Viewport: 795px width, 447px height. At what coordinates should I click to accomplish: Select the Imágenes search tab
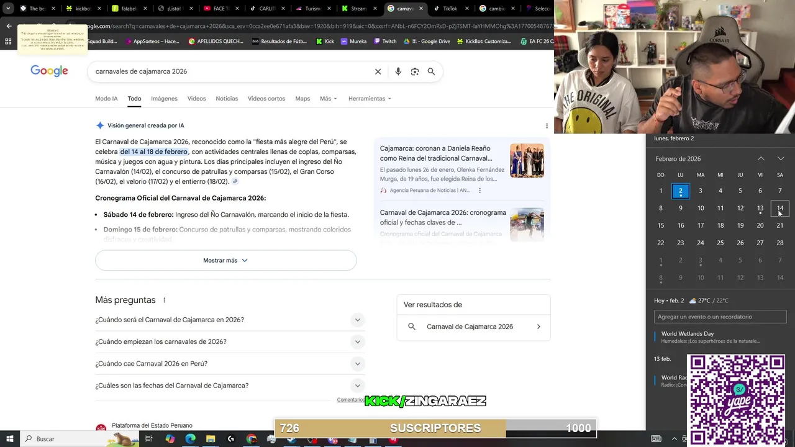(x=164, y=99)
